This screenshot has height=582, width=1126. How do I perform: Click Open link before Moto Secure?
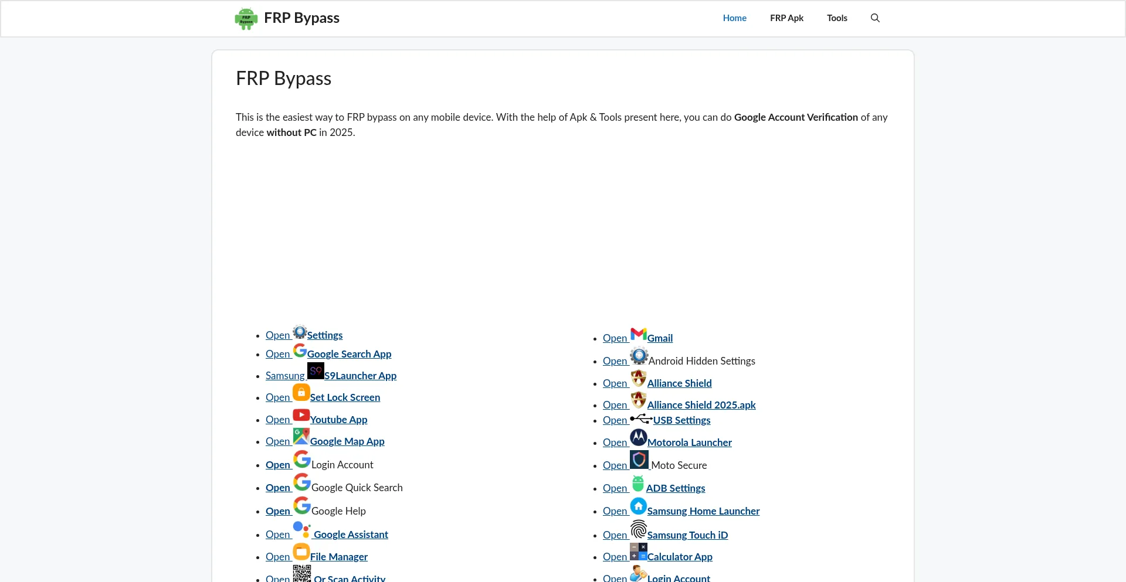pos(615,465)
